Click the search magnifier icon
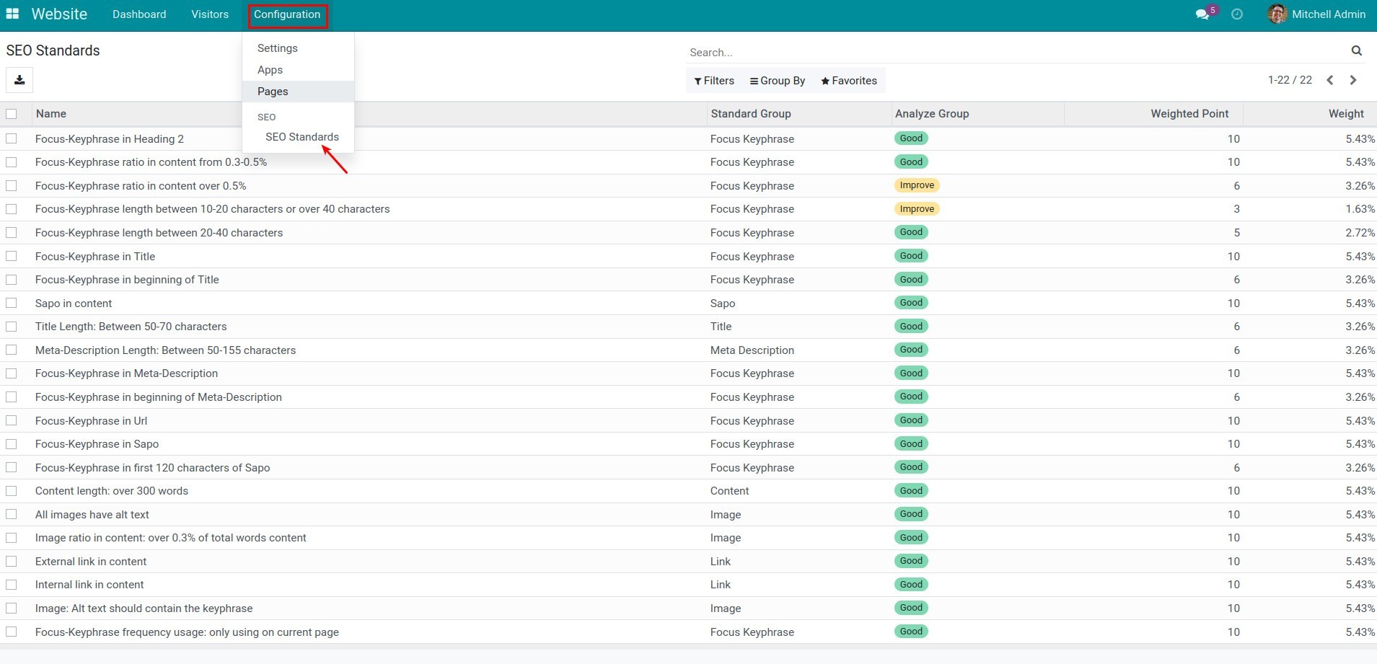 [1356, 50]
